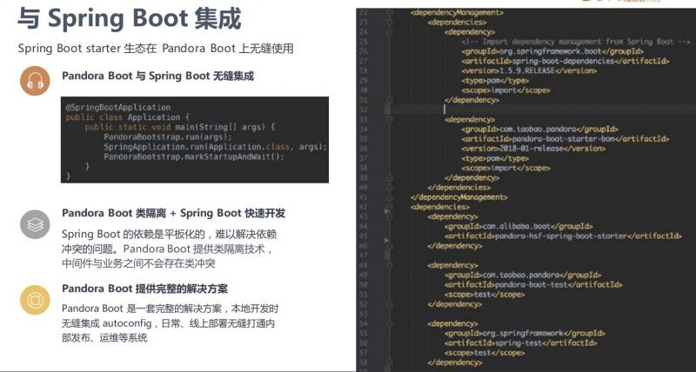Click the orange headphones icon
Image resolution: width=696 pixels, height=372 pixels.
35,81
